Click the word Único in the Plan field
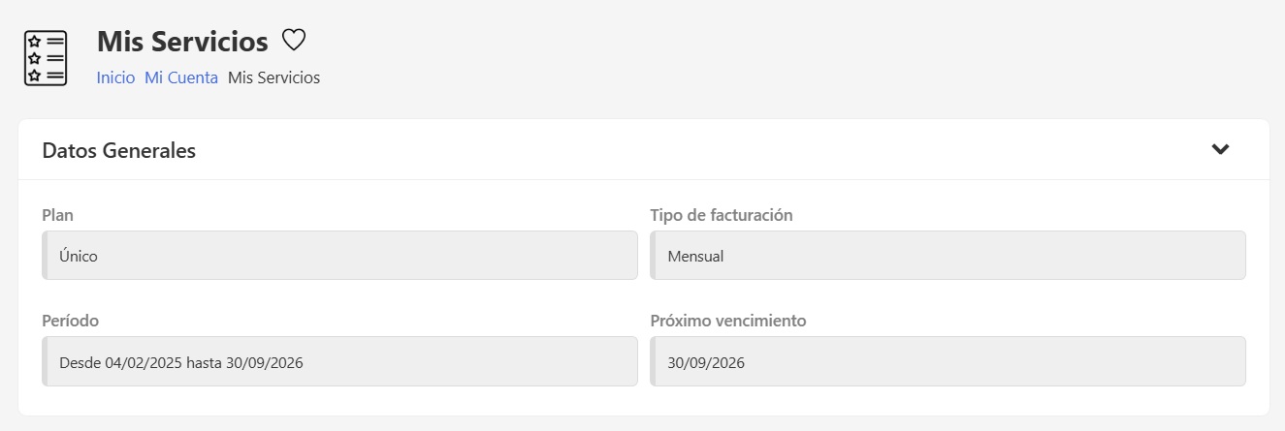The height and width of the screenshot is (431, 1285). click(79, 257)
